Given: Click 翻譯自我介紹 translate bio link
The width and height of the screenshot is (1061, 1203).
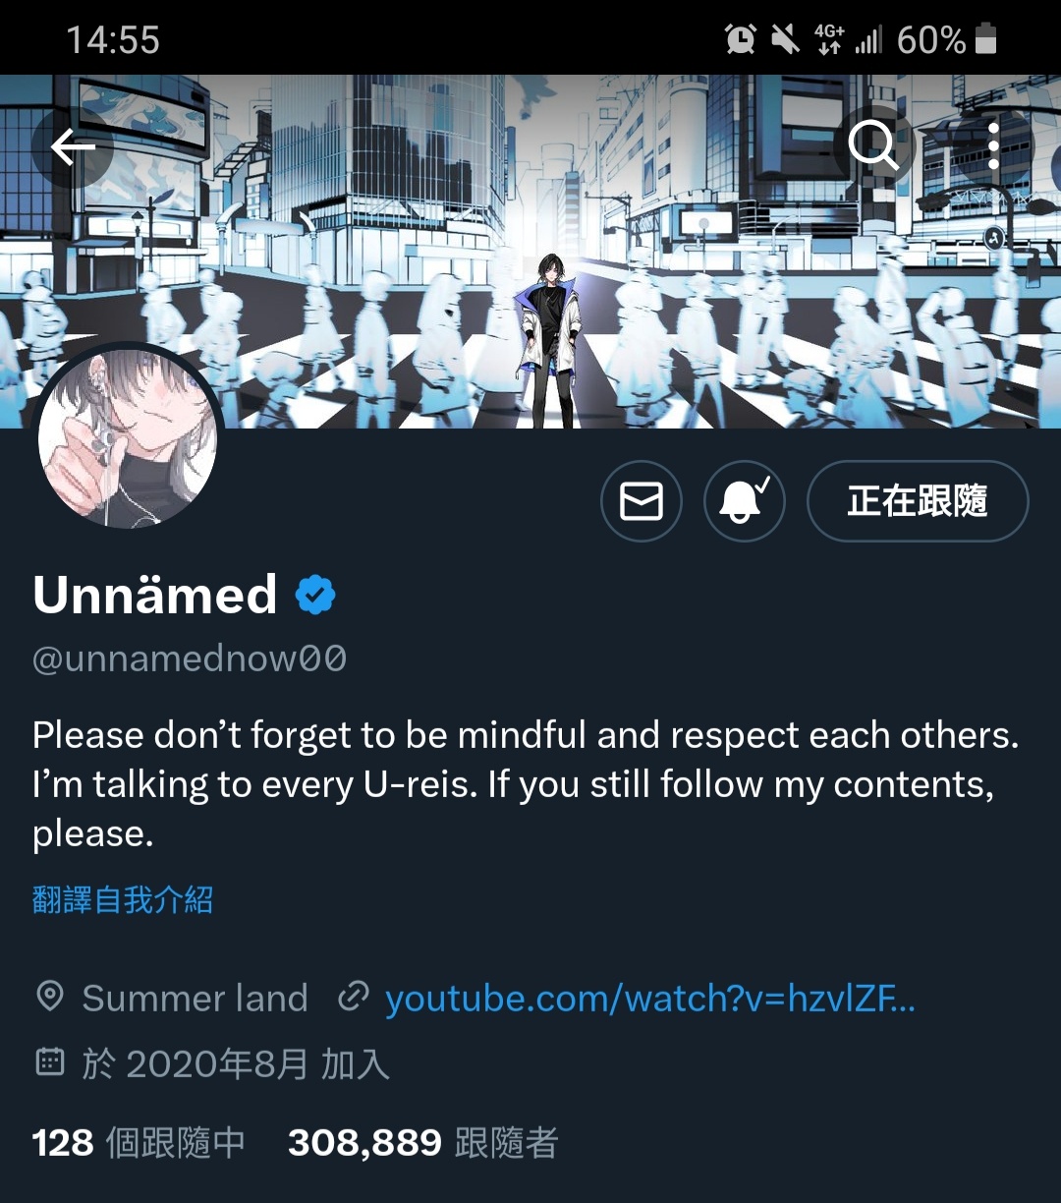Looking at the screenshot, I should click(x=123, y=899).
